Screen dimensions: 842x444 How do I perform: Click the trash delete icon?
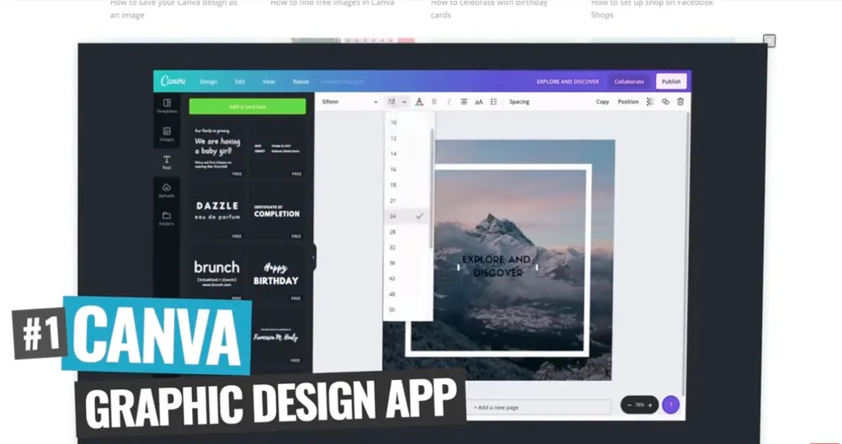(x=680, y=102)
